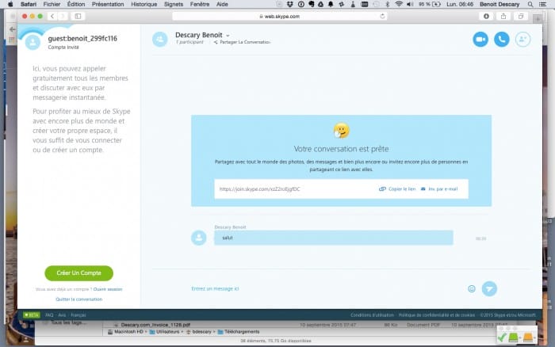Open the Aide menu

click(222, 4)
